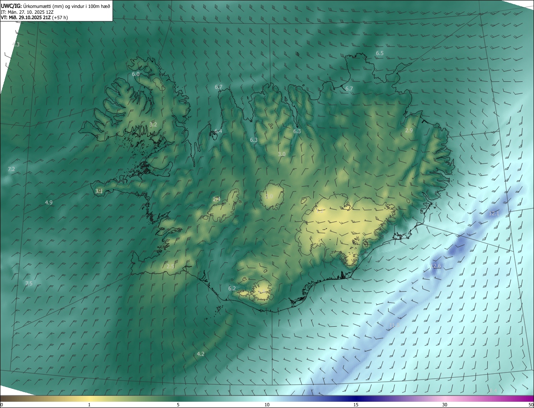Click the 6.2 value label

tap(232, 288)
